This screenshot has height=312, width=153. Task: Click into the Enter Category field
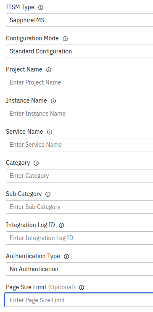coord(79,176)
